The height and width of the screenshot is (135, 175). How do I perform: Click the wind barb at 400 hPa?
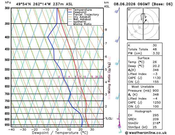[x=117, y=40]
